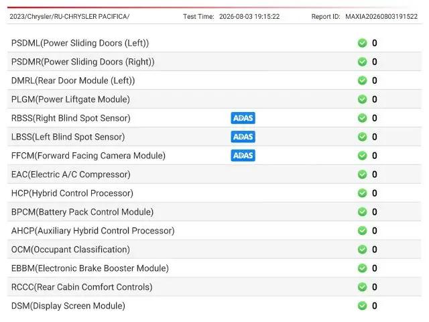Click ADAS badge on RBSS row
Viewport: 429px width, 322px height.
(243, 118)
